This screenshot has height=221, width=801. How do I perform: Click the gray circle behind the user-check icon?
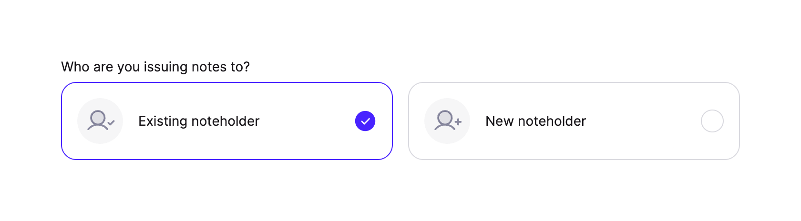(x=100, y=121)
